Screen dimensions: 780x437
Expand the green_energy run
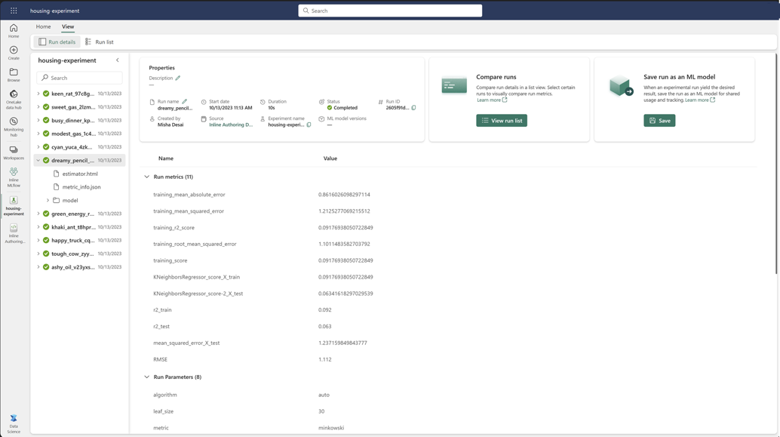coord(38,214)
